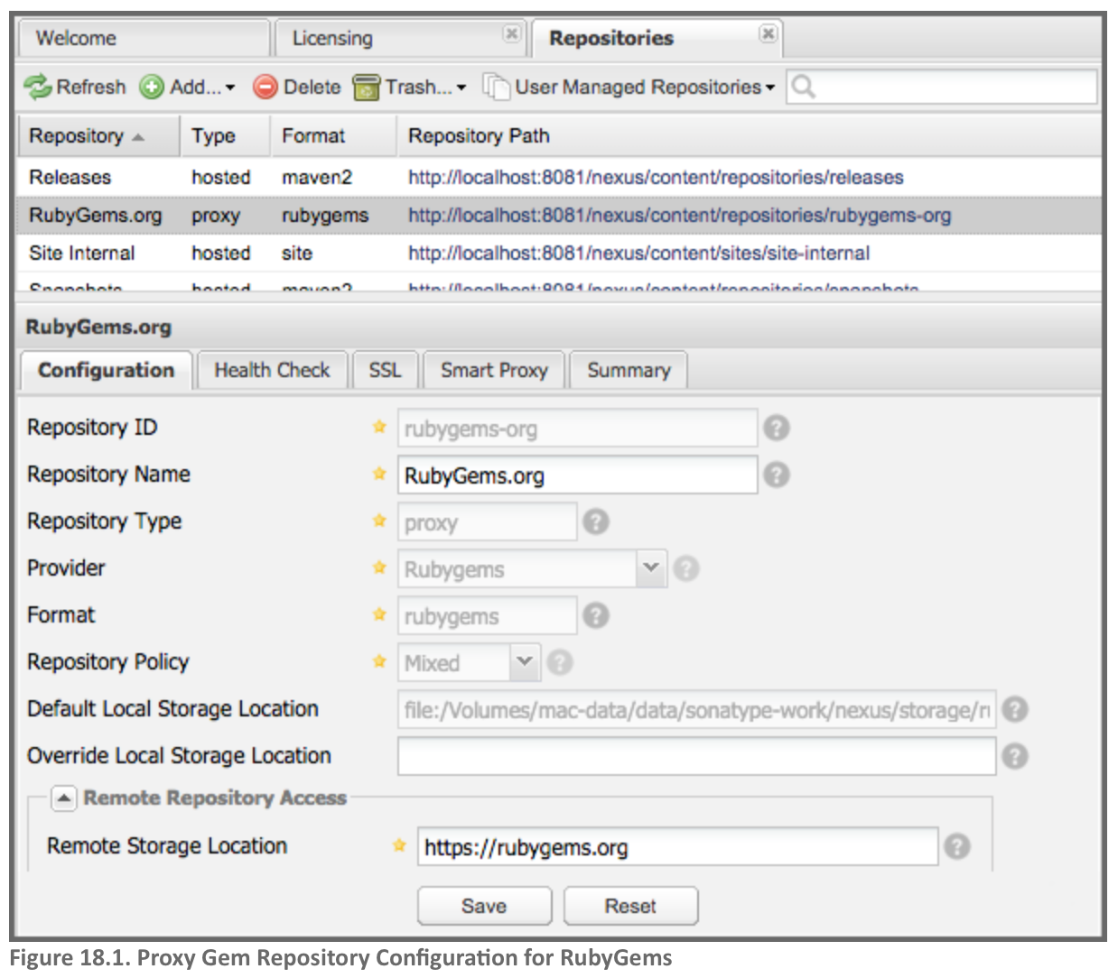Open the Repository Policy dropdown
1118x978 pixels.
tap(524, 662)
